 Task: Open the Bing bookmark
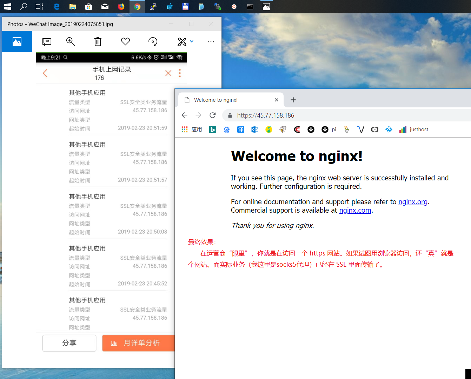pyautogui.click(x=213, y=129)
